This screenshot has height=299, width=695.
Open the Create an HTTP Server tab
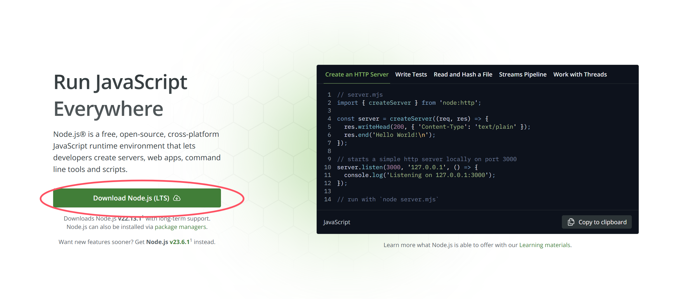tap(357, 75)
